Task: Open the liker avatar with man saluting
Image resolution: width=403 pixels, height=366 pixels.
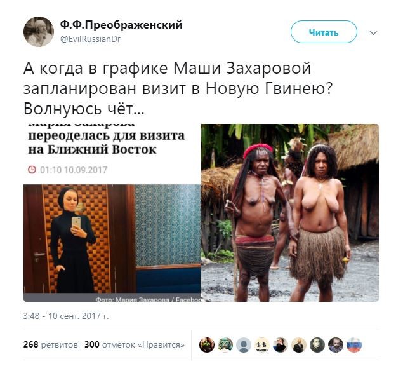Action: click(x=281, y=345)
